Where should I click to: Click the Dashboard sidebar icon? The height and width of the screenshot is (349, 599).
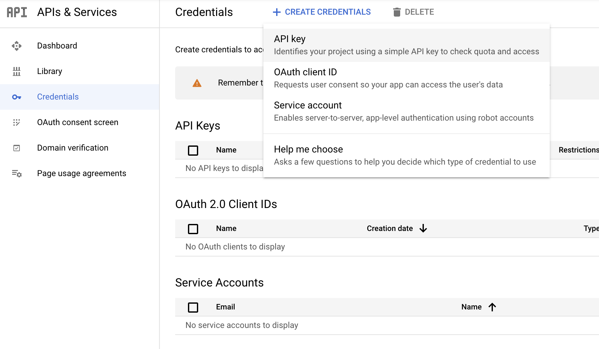[17, 46]
